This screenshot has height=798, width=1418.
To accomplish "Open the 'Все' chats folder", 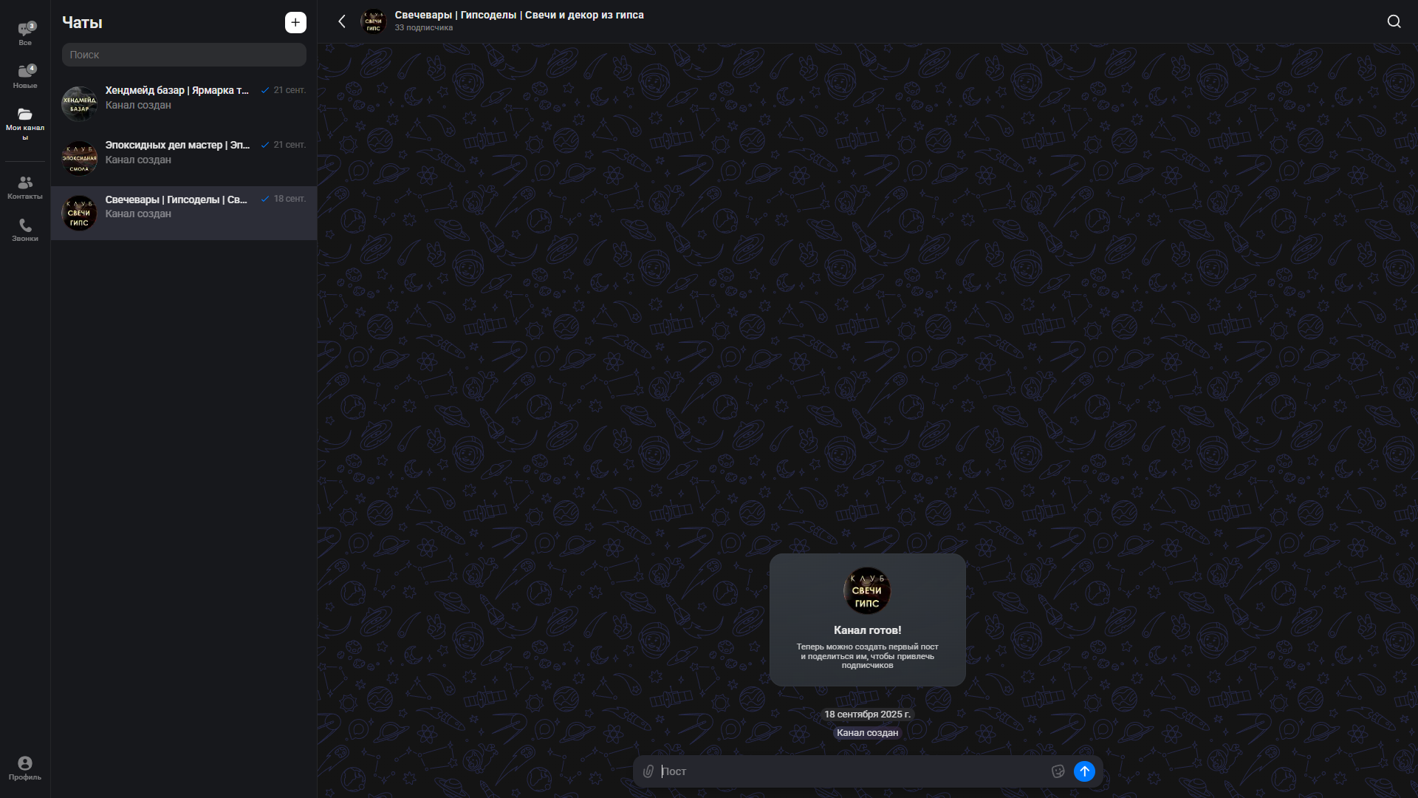I will pos(25,33).
